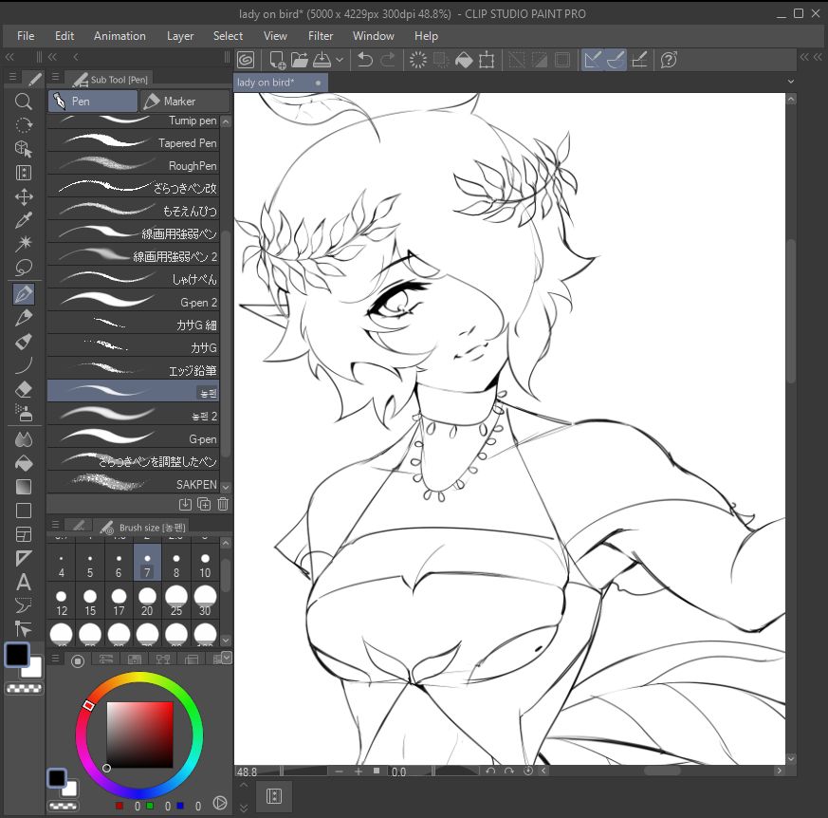Choose the Turnip pen sub tool
828x818 pixels.
133,121
